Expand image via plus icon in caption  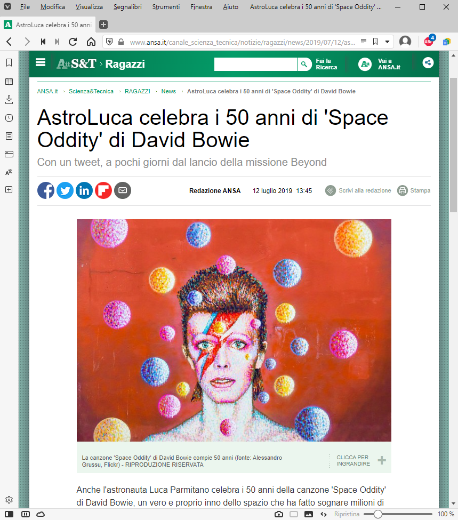(382, 460)
